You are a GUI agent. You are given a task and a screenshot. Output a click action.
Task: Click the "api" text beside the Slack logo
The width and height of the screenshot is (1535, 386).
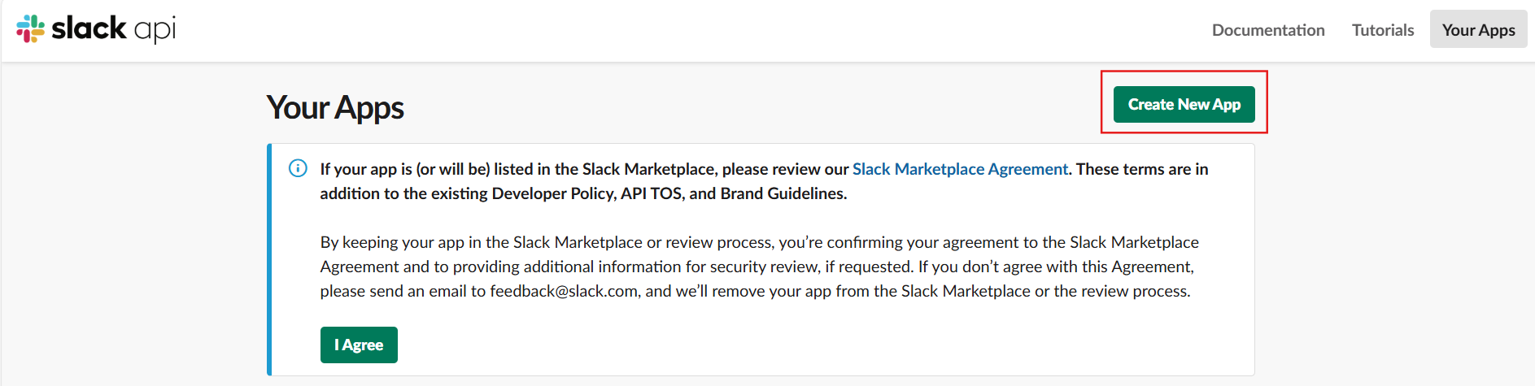pyautogui.click(x=155, y=30)
